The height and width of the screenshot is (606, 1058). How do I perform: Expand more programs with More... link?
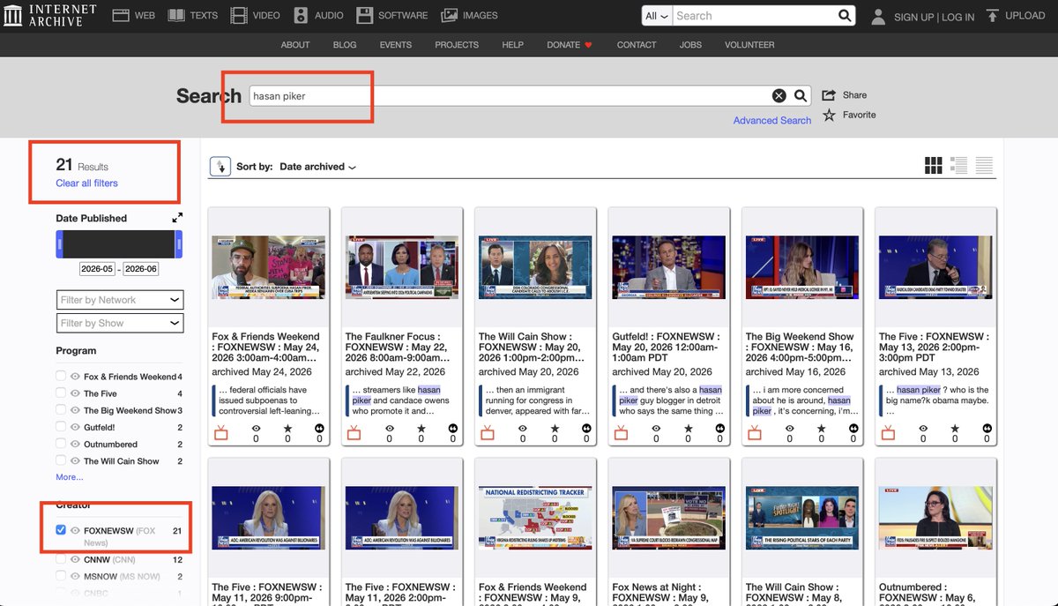point(70,477)
